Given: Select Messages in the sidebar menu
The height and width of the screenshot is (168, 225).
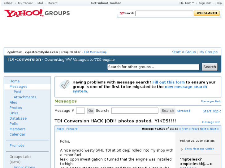Looking at the screenshot, I should coord(18,87).
